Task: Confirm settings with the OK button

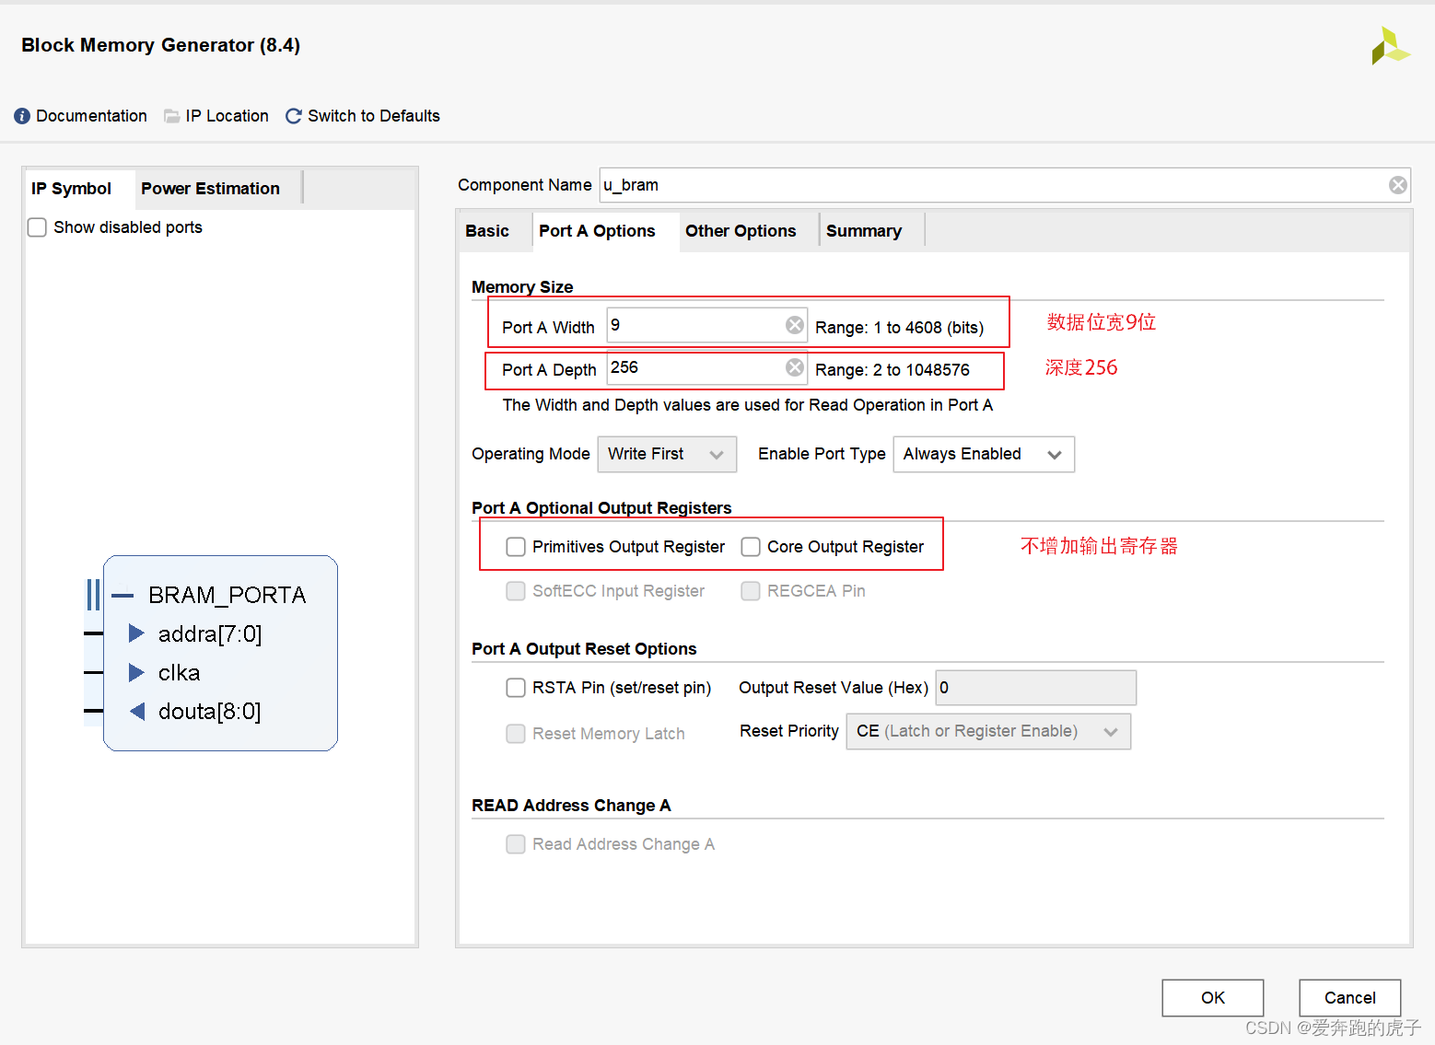Action: pyautogui.click(x=1212, y=998)
